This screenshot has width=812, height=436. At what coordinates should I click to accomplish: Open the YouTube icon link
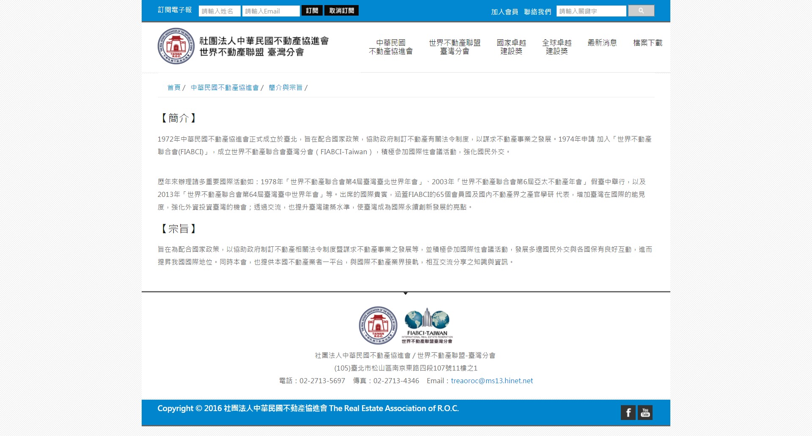click(x=645, y=412)
